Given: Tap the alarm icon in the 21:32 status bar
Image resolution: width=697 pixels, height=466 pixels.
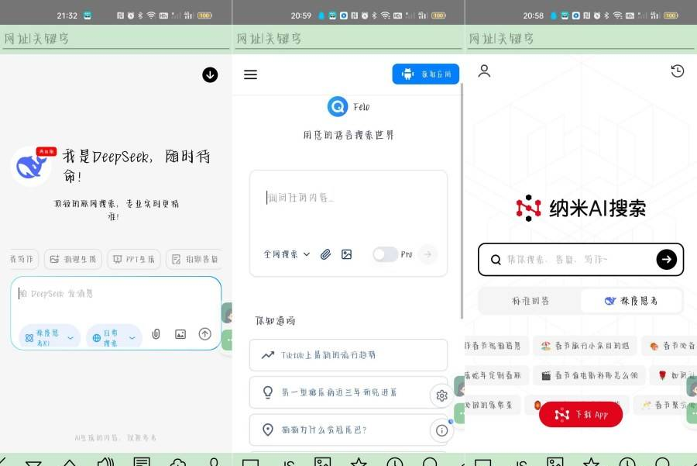Looking at the screenshot, I should tap(131, 16).
